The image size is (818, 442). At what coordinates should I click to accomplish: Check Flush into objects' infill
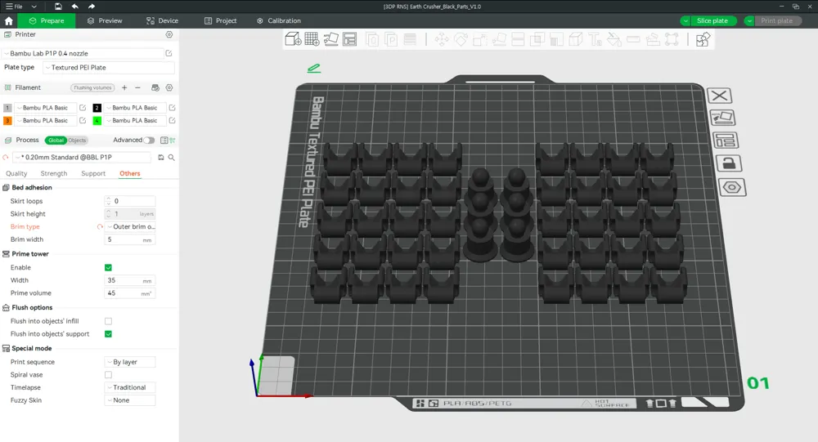point(108,321)
